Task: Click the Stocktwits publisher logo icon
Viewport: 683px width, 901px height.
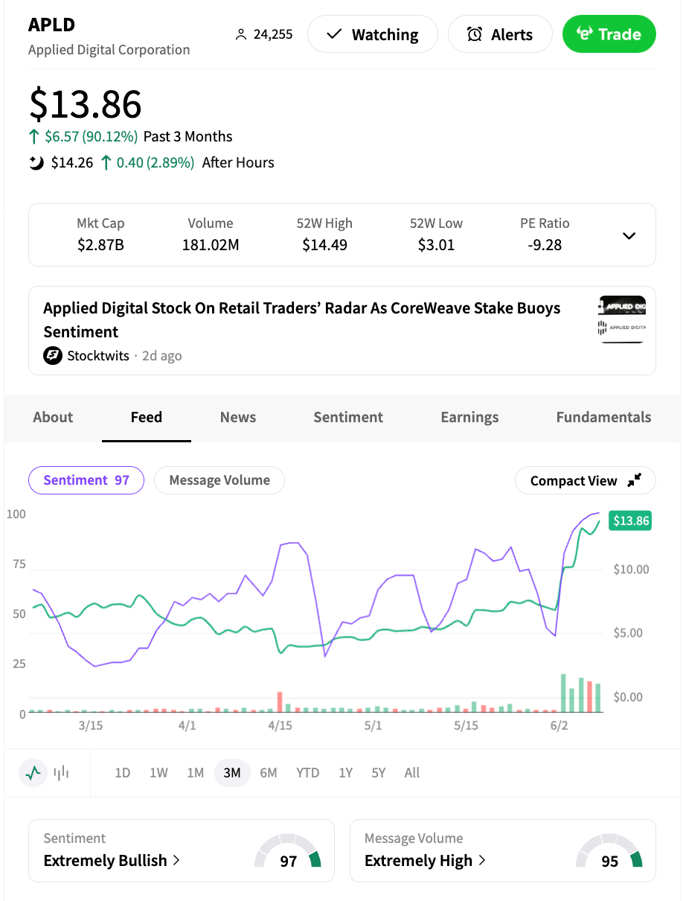Action: 52,356
